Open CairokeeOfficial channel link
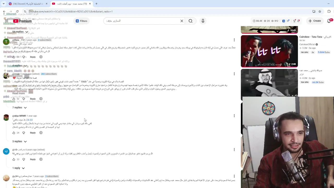 tap(307, 44)
